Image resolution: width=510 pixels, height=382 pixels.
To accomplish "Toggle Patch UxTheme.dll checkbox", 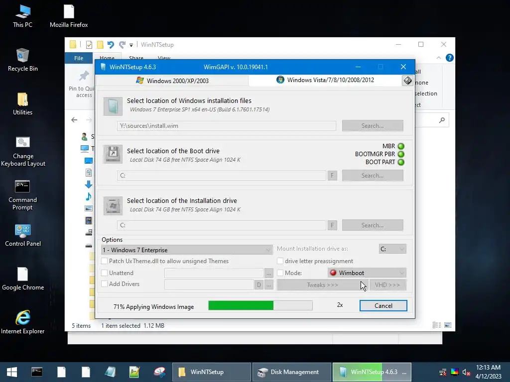I will (105, 261).
